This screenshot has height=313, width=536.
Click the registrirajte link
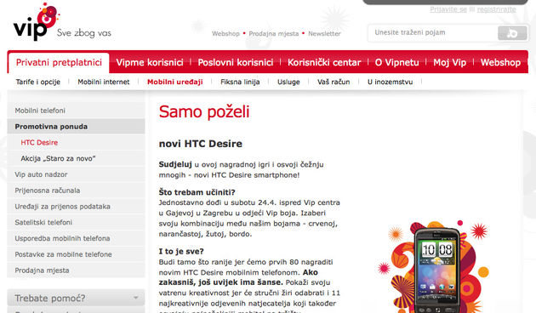click(x=496, y=9)
